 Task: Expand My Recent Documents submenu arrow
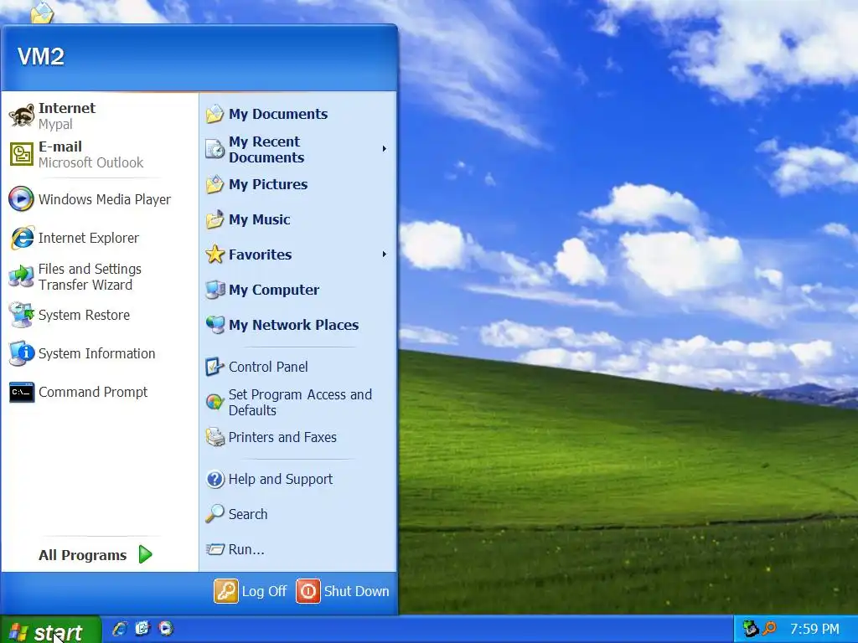pos(384,149)
